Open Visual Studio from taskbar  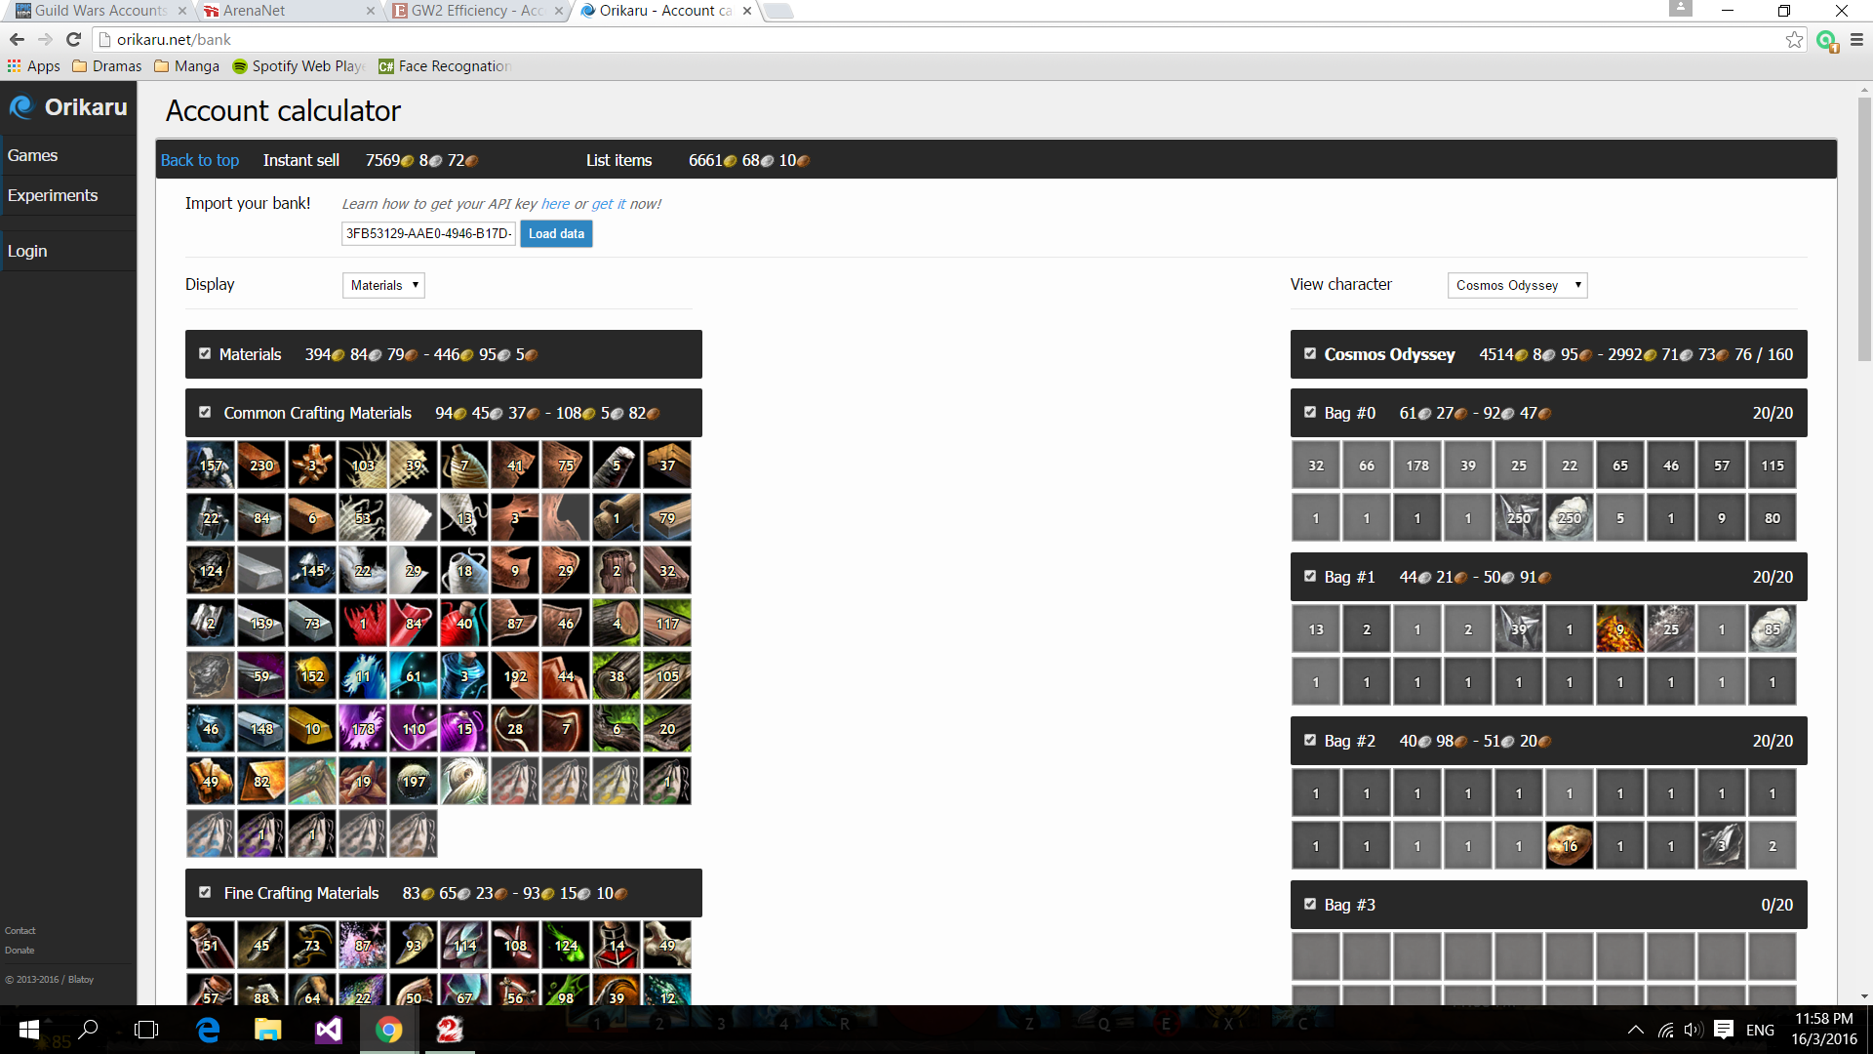point(329,1030)
